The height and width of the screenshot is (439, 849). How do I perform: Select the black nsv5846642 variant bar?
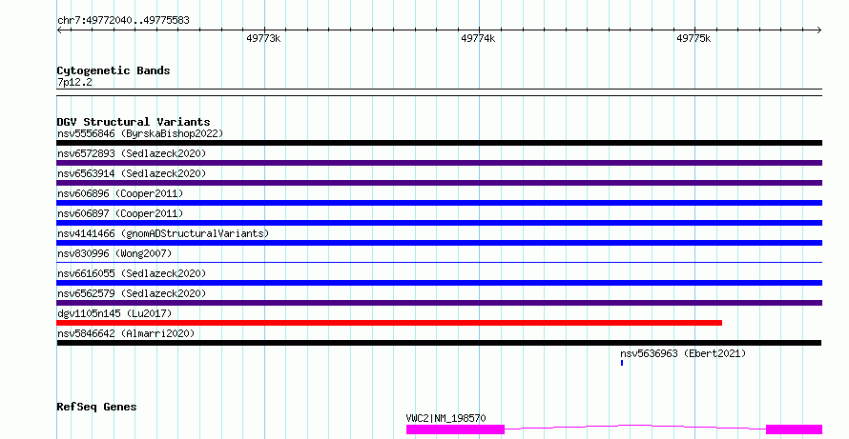(439, 343)
